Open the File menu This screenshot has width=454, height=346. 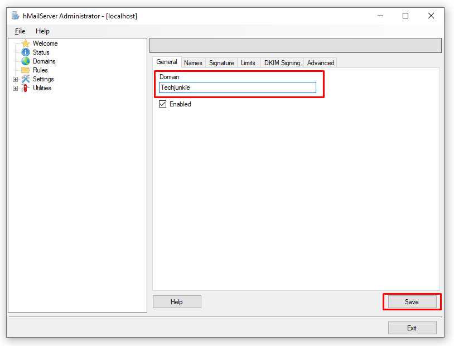tap(20, 31)
